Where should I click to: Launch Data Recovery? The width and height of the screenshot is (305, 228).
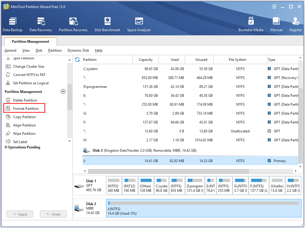coord(41,24)
